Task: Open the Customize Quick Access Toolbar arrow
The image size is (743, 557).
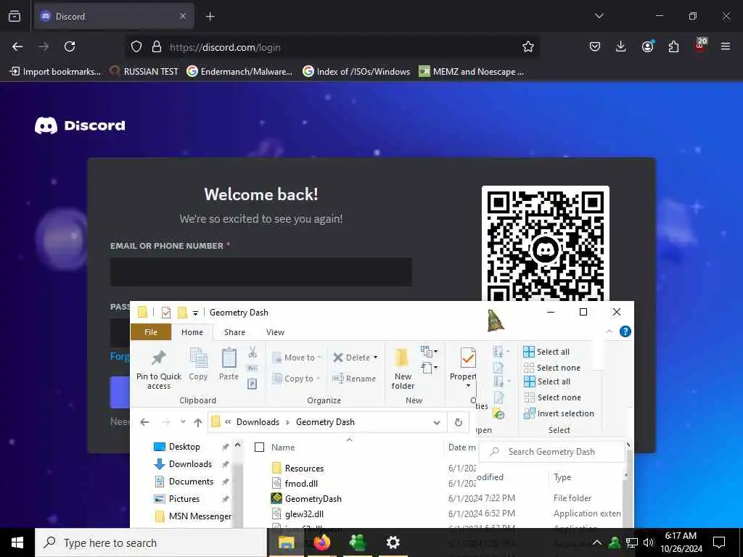Action: pos(195,313)
